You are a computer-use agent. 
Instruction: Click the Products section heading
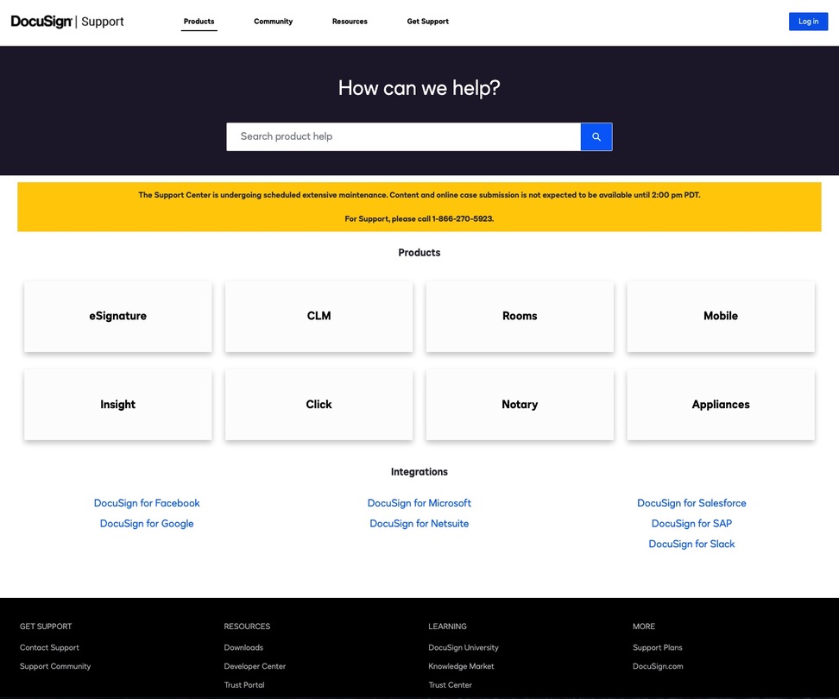click(x=419, y=253)
